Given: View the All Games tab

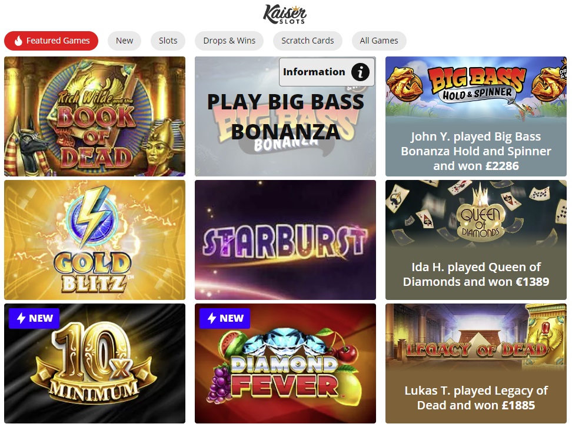Looking at the screenshot, I should tap(379, 41).
